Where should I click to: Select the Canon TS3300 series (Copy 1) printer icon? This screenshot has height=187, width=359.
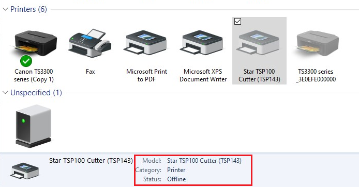(x=34, y=44)
